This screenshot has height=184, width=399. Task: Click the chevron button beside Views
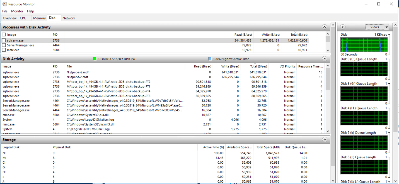342,27
